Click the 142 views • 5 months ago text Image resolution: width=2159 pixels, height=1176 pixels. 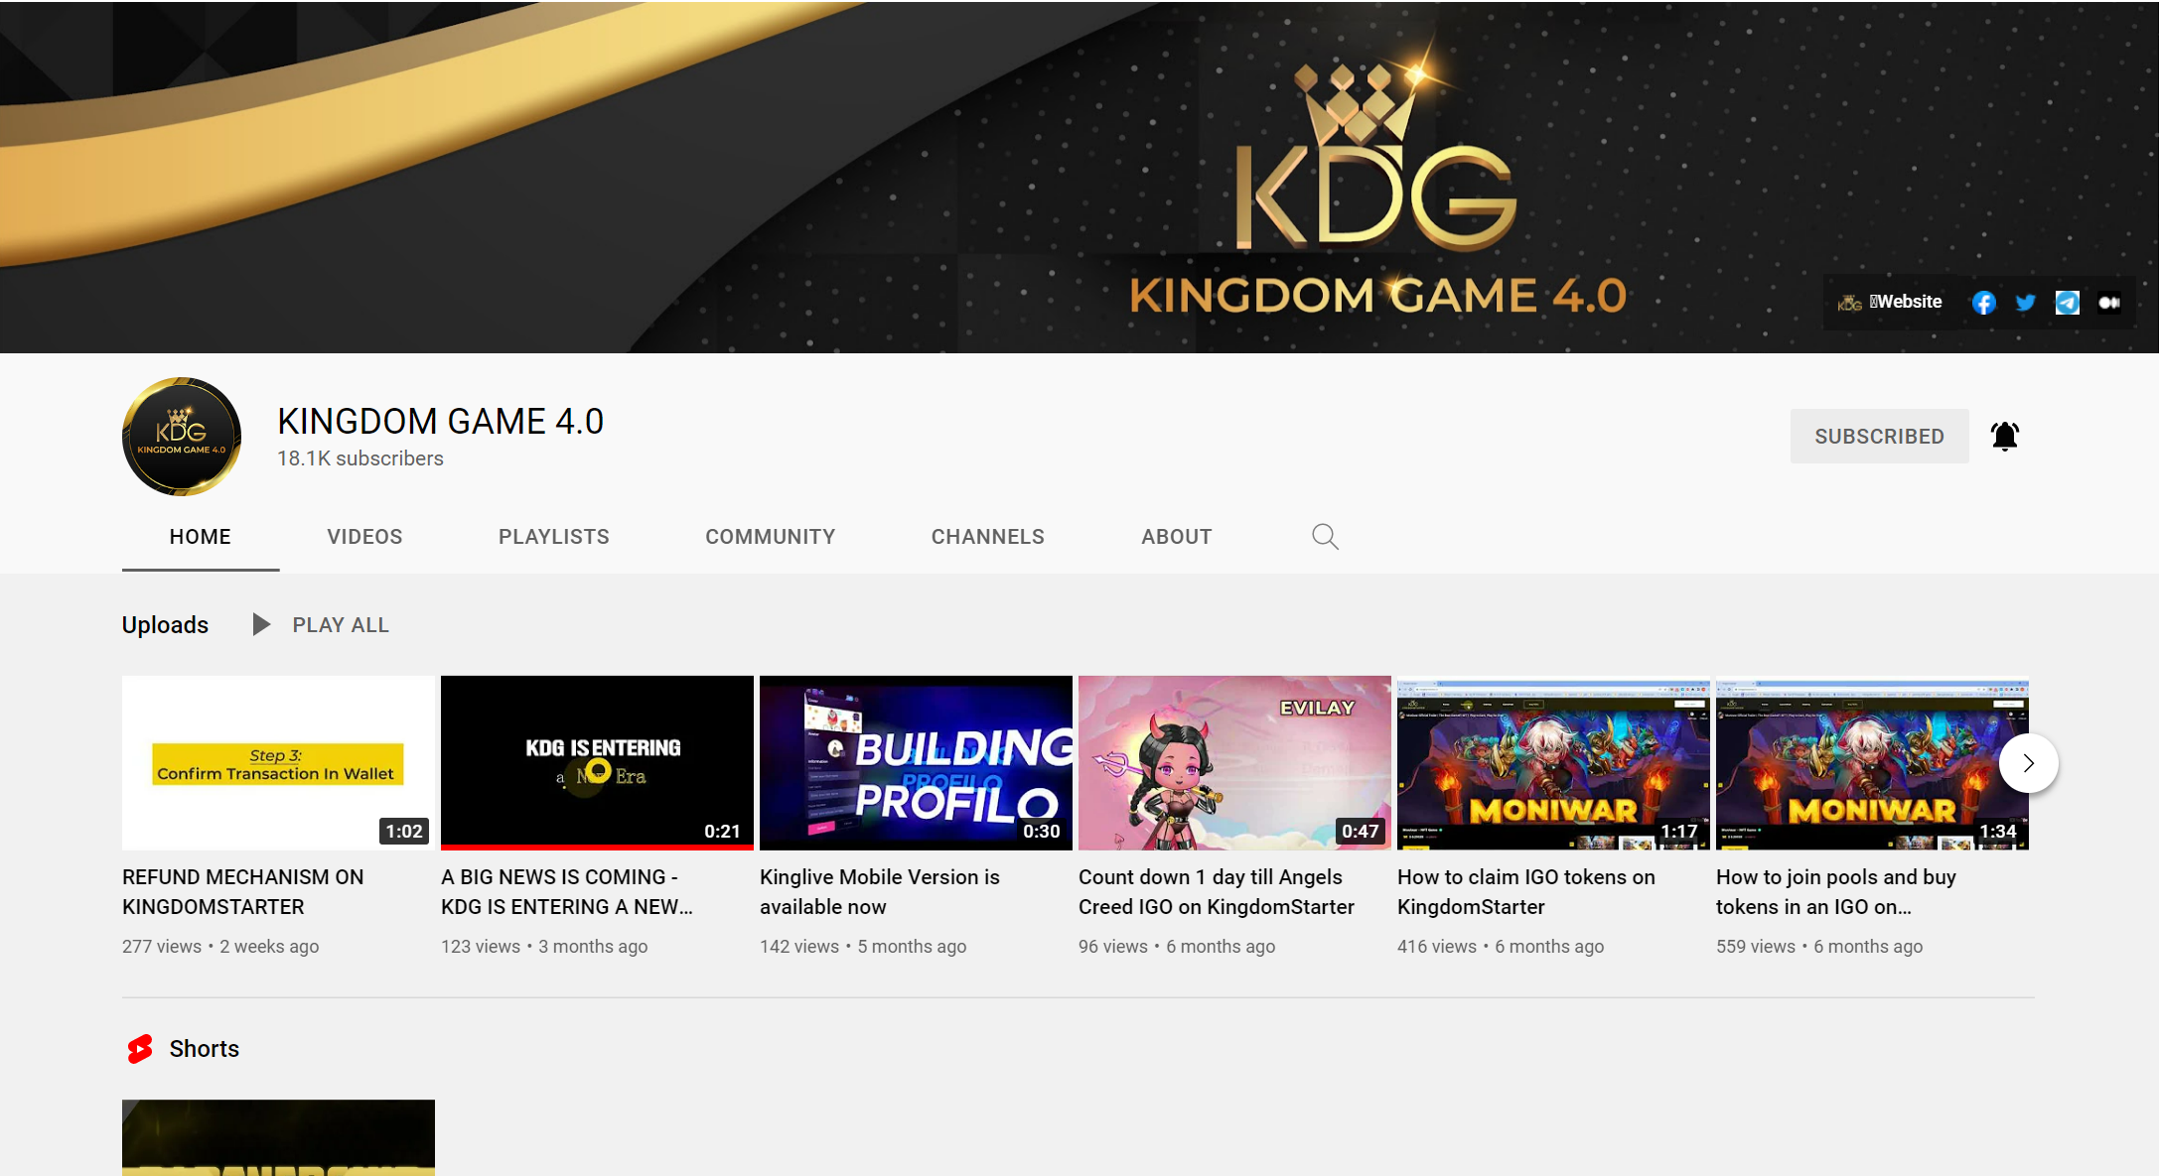click(x=863, y=947)
